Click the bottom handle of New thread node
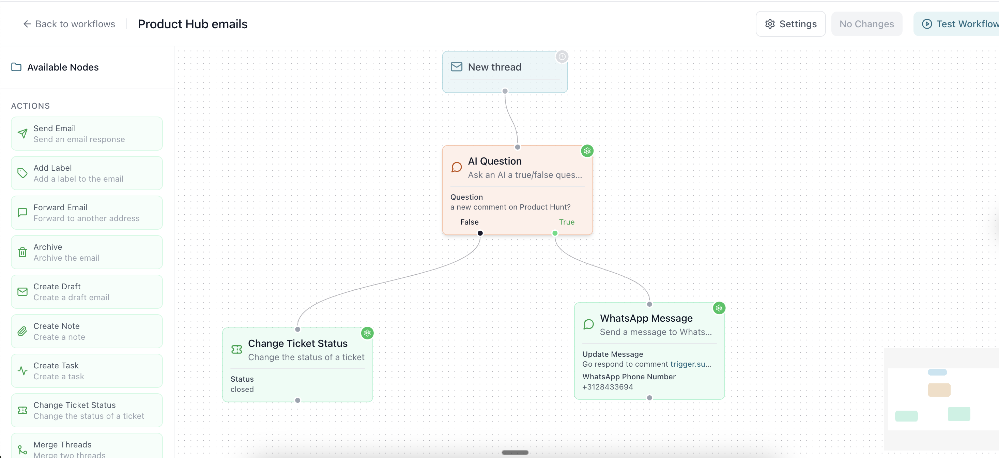 pos(505,91)
